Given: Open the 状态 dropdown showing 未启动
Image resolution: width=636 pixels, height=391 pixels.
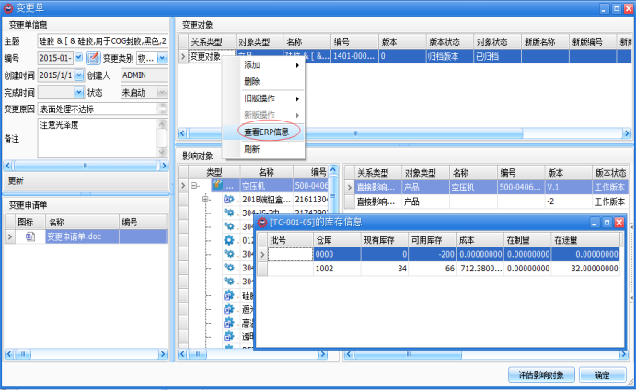Looking at the screenshot, I should coord(162,93).
